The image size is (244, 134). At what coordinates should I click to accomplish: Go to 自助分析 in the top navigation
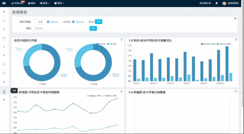coord(18,3)
